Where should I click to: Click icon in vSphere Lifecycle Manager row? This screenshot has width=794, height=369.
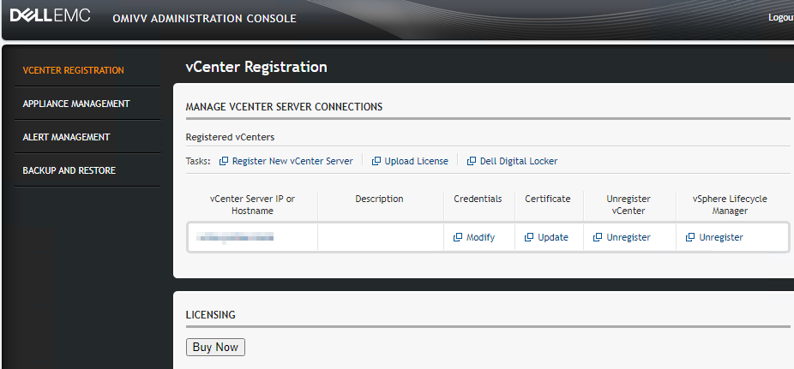pos(690,237)
